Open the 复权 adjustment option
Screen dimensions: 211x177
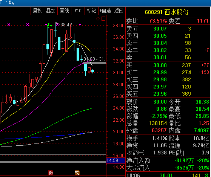(37, 11)
